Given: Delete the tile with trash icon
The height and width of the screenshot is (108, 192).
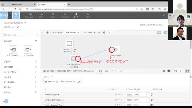Looking at the screenshot, I should [x=180, y=71].
